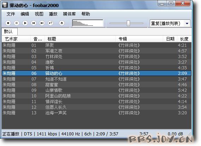Click the foobar2000 title bar icon
Image resolution: width=201 pixels, height=146 pixels.
tap(5, 5)
